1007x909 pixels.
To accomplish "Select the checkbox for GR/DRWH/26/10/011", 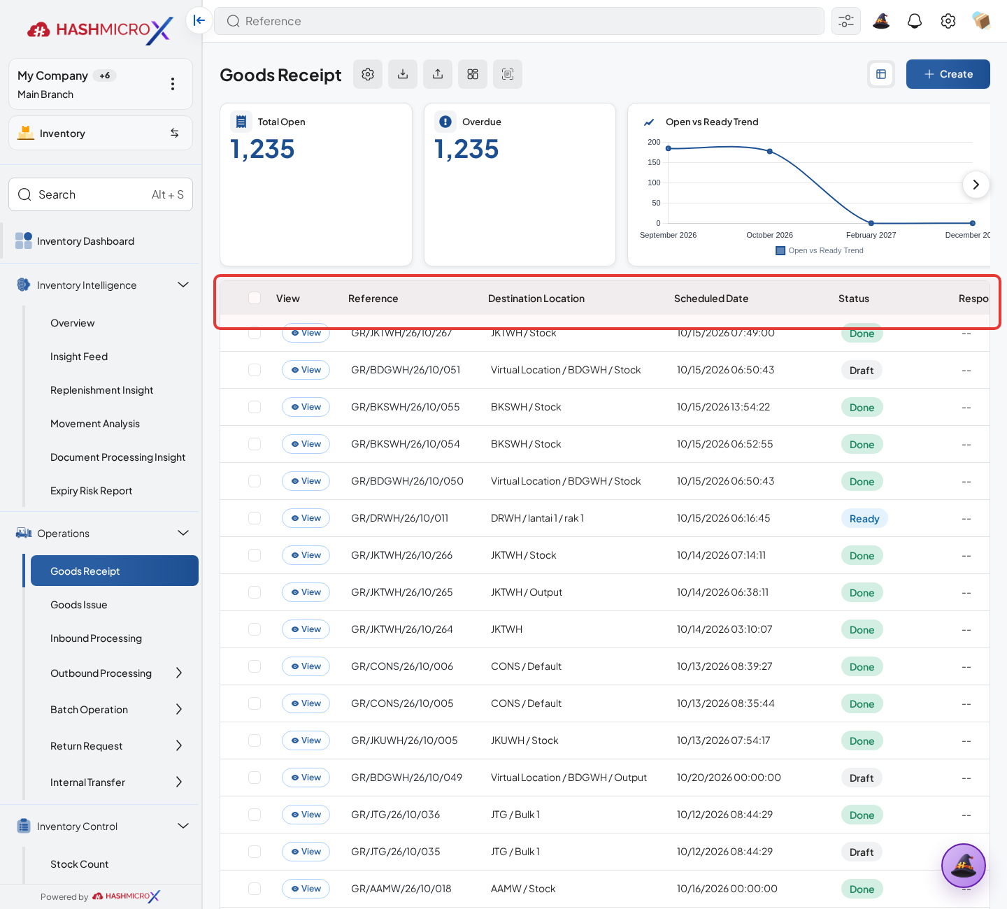I will pos(255,518).
